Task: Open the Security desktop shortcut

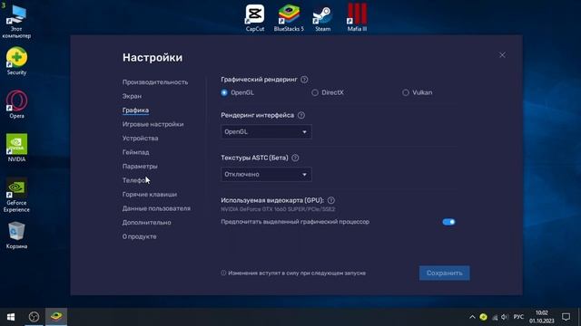Action: [16, 61]
